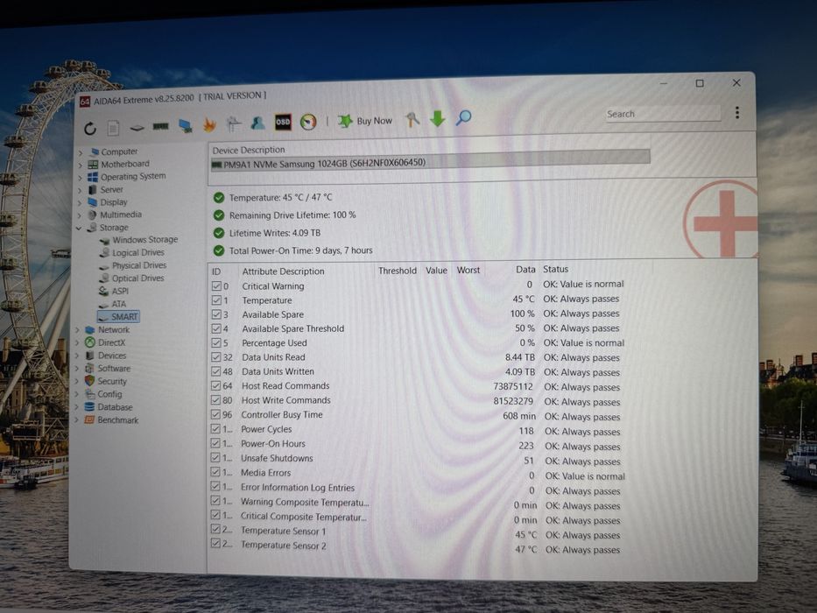Toggle the Critical Warning checkbox
Image resolution: width=817 pixels, height=613 pixels.
click(x=217, y=285)
